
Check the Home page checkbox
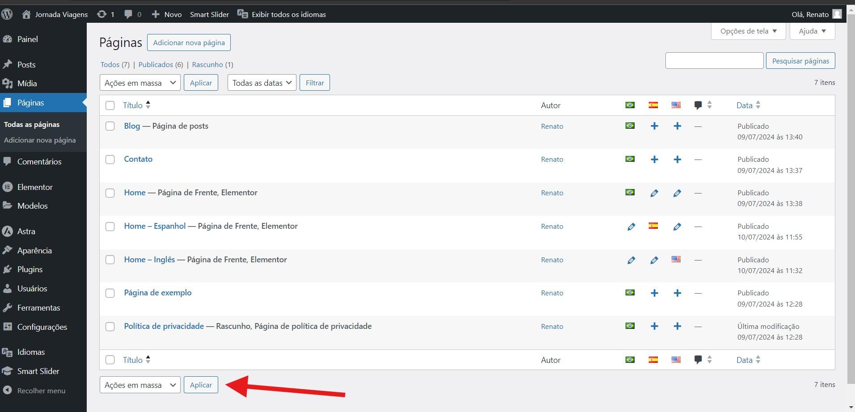coord(110,193)
